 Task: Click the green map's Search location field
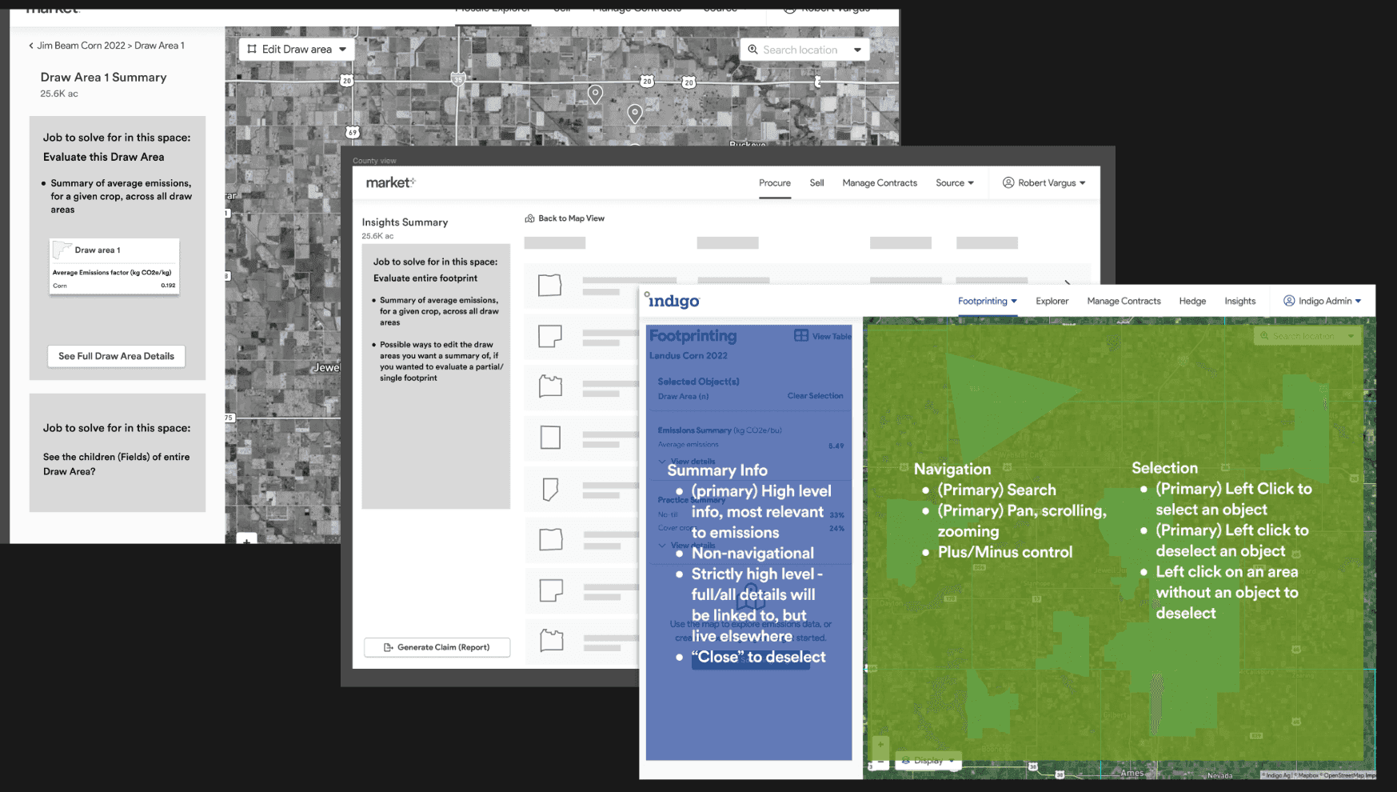point(1307,336)
